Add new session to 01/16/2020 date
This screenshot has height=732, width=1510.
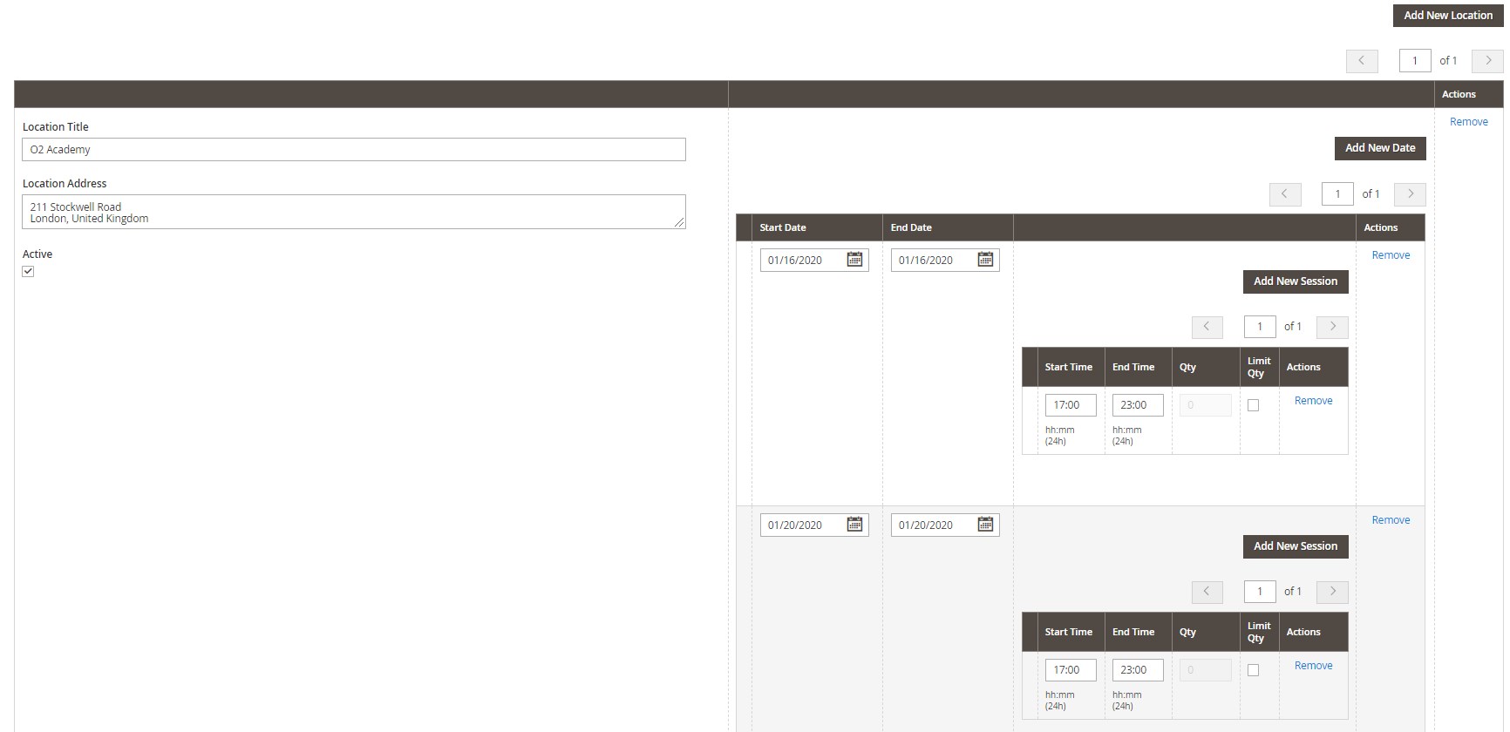click(1295, 281)
